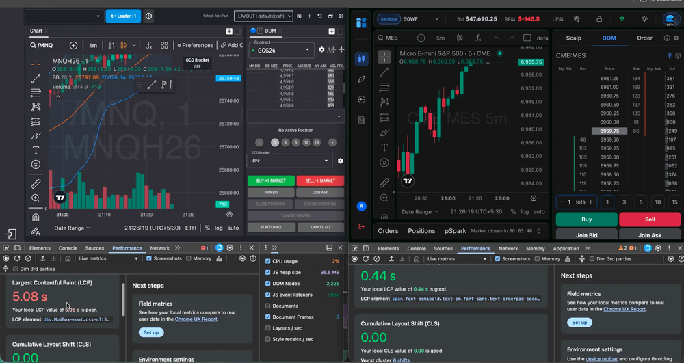The height and width of the screenshot is (363, 684).
Task: Click the 6959.75 price row in the MES DOM
Action: (x=609, y=131)
